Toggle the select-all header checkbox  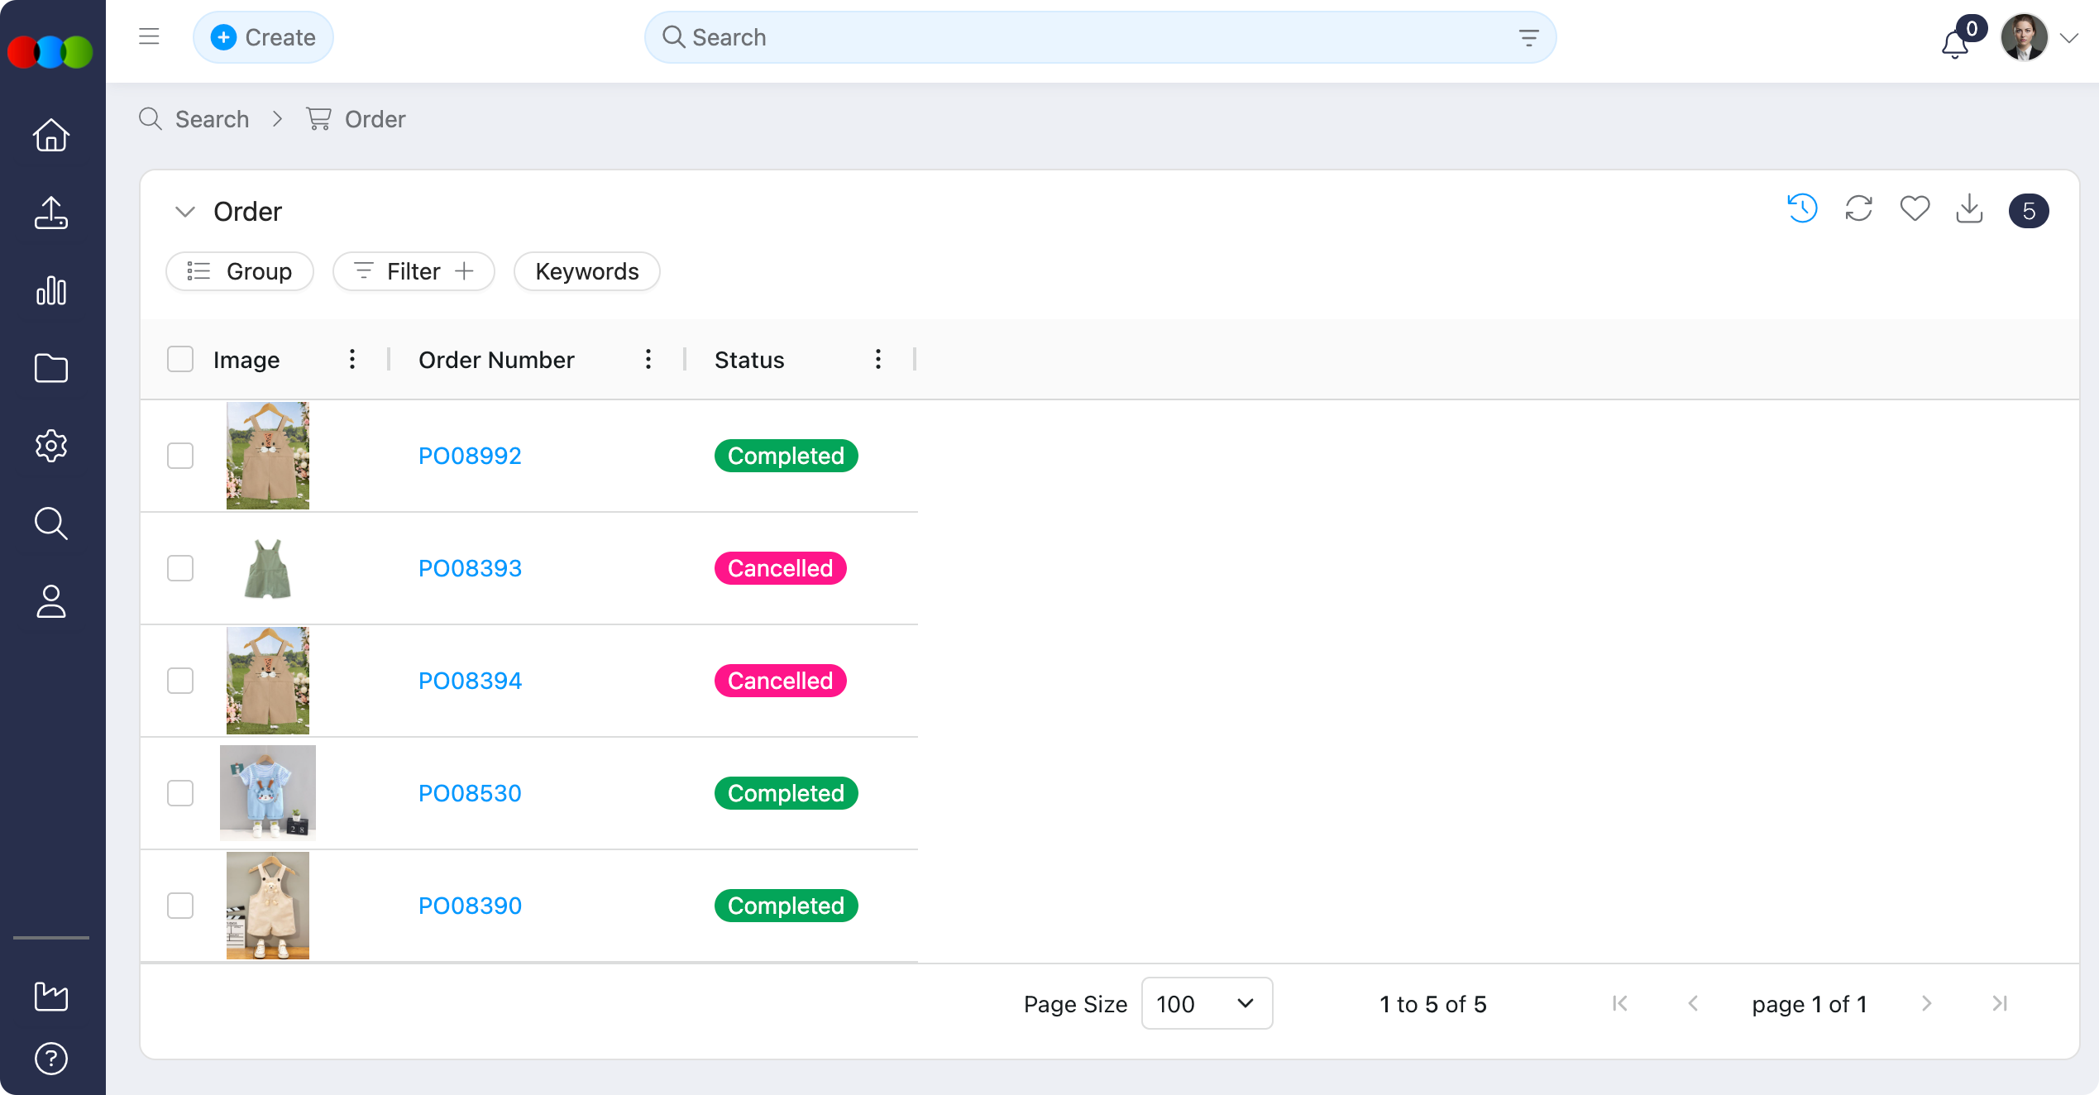tap(180, 360)
